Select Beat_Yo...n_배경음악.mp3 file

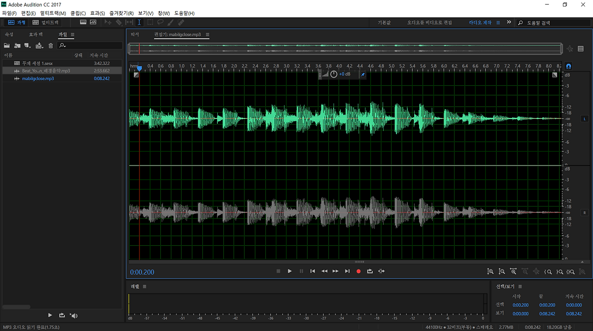tap(62, 71)
